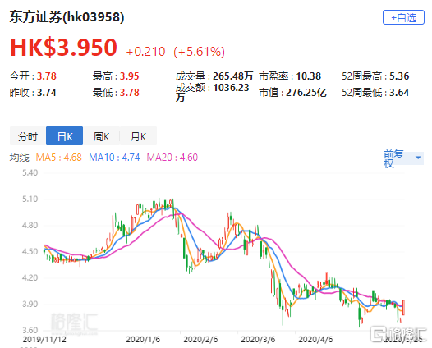
Task: Click the 均线 moving average label
Action: [19, 158]
